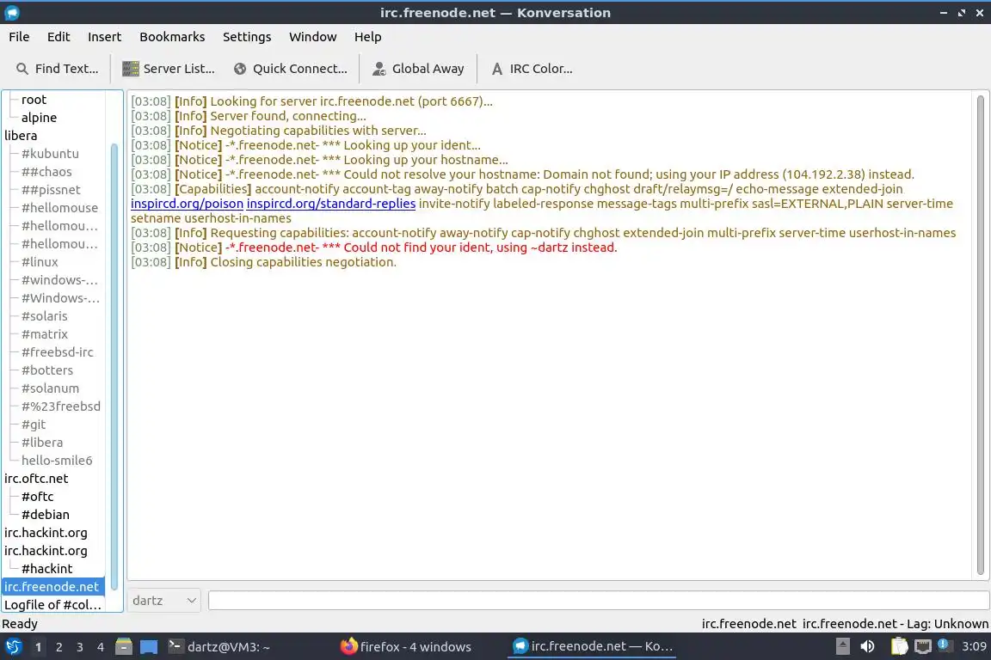Screen dimensions: 991x660
Task: Switch to workspace 4
Action: [x=101, y=647]
